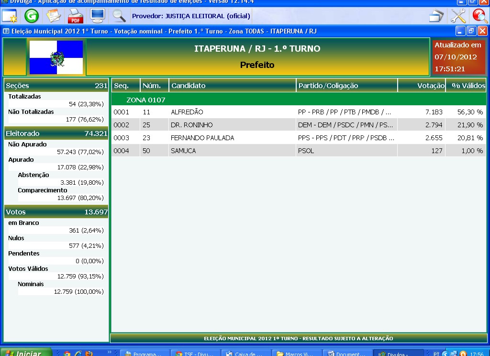
Task: Switch to TSE - Divu... taskbar window
Action: coord(195,354)
